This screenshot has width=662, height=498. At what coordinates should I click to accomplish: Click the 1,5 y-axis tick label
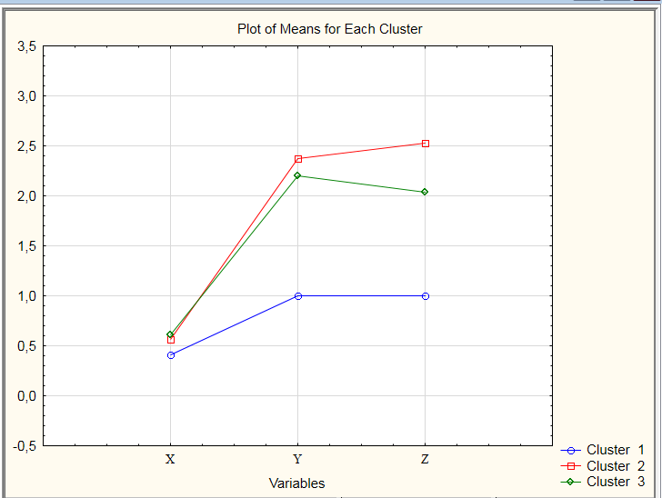coord(26,246)
